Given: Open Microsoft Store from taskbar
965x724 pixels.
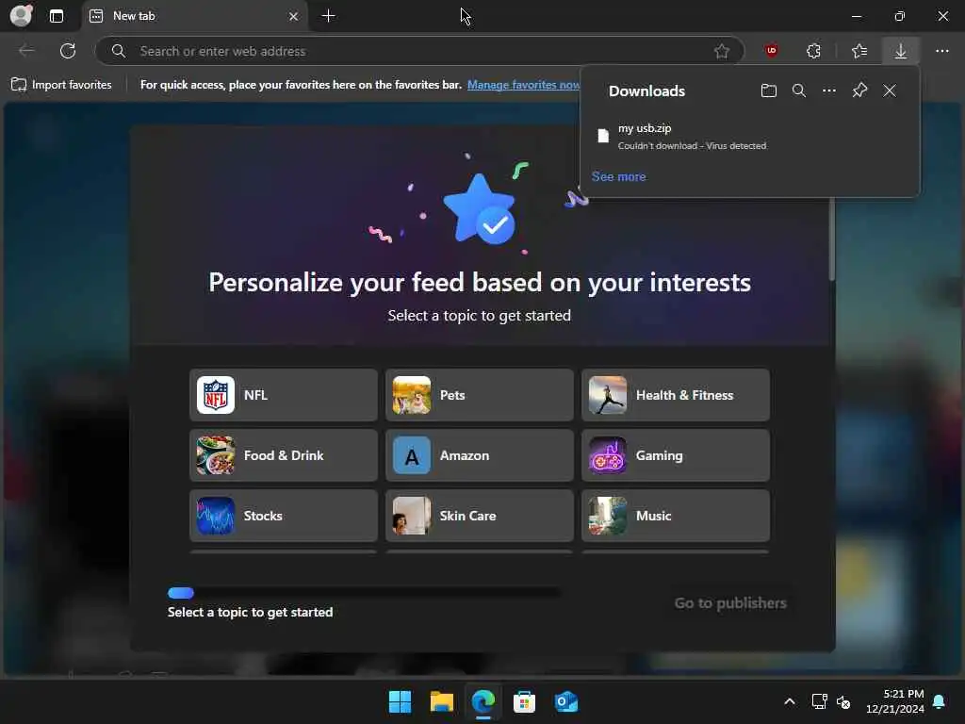Looking at the screenshot, I should pyautogui.click(x=524, y=701).
